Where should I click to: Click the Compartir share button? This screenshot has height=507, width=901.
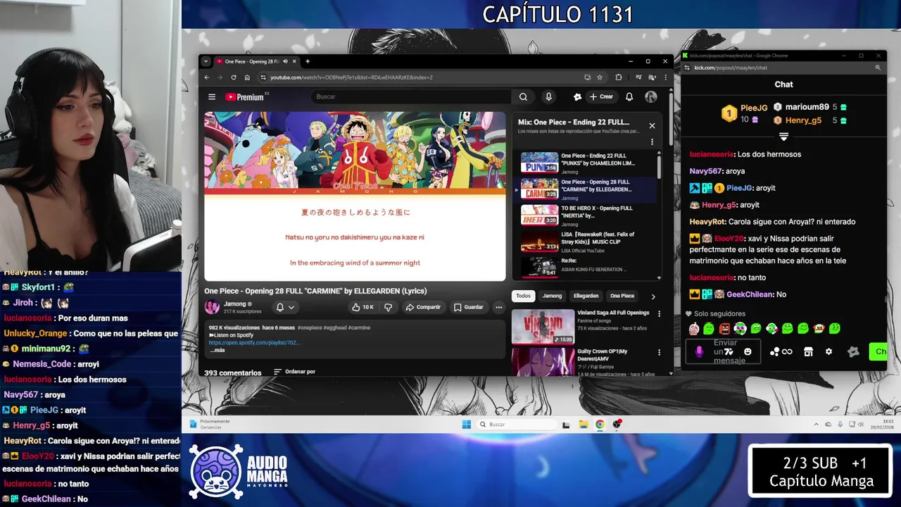coord(423,307)
